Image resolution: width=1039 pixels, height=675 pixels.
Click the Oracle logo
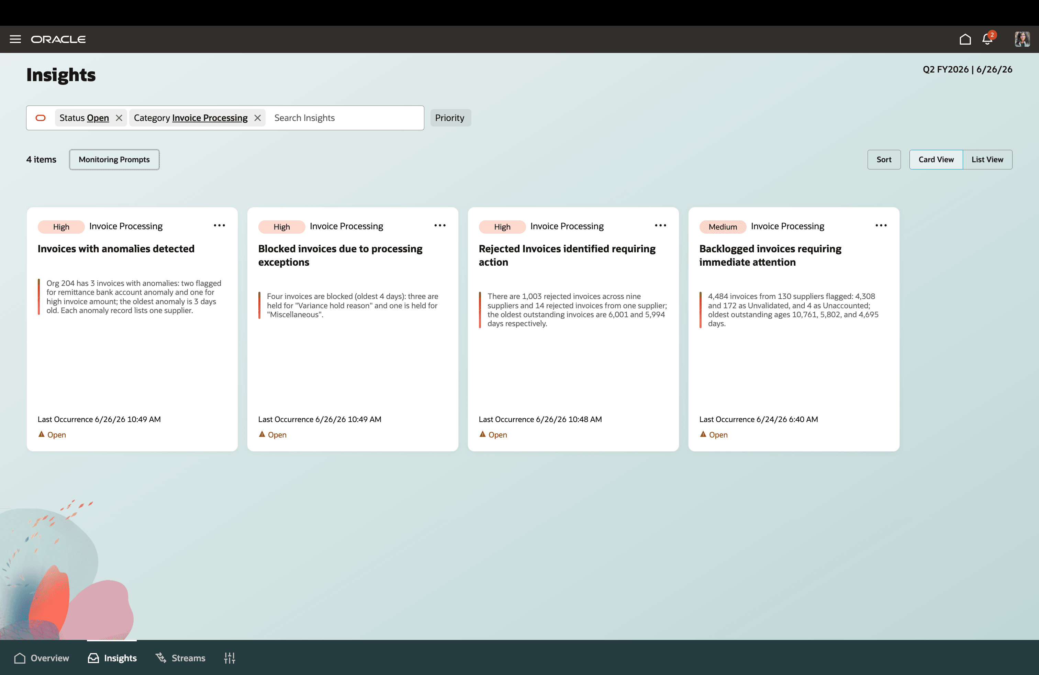[x=58, y=39]
